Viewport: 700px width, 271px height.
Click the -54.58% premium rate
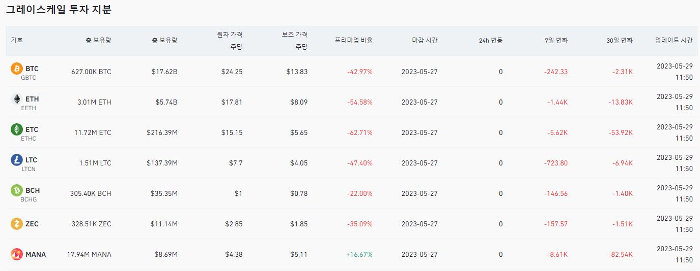(x=360, y=102)
